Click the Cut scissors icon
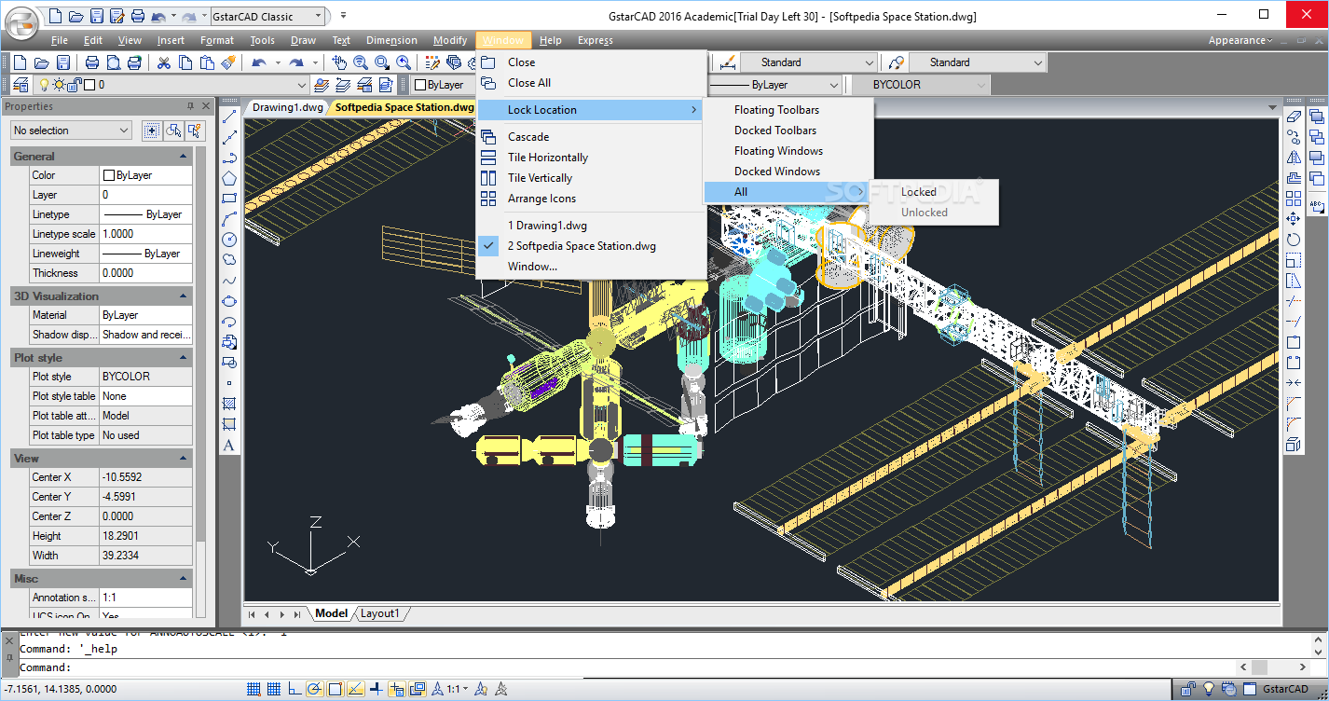Viewport: 1329px width, 701px height. (164, 62)
